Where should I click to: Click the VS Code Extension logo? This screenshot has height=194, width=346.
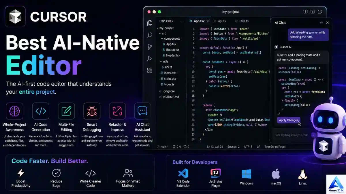(183, 173)
